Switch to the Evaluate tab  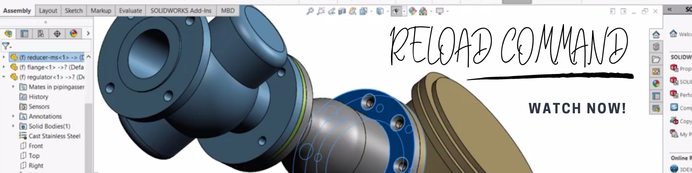(131, 11)
